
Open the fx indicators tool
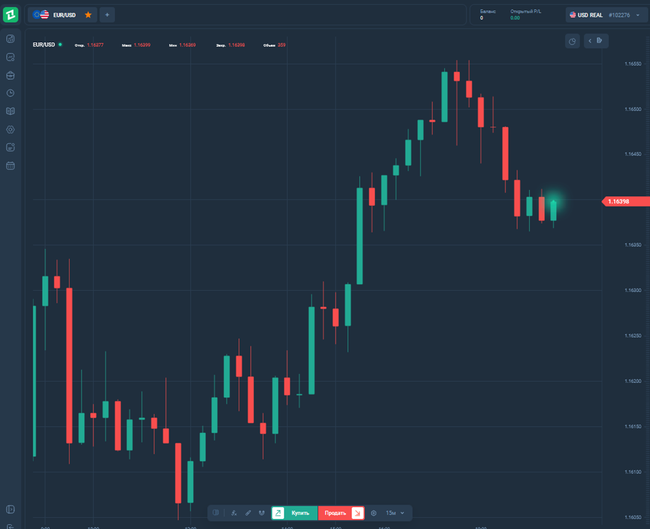[x=234, y=513]
